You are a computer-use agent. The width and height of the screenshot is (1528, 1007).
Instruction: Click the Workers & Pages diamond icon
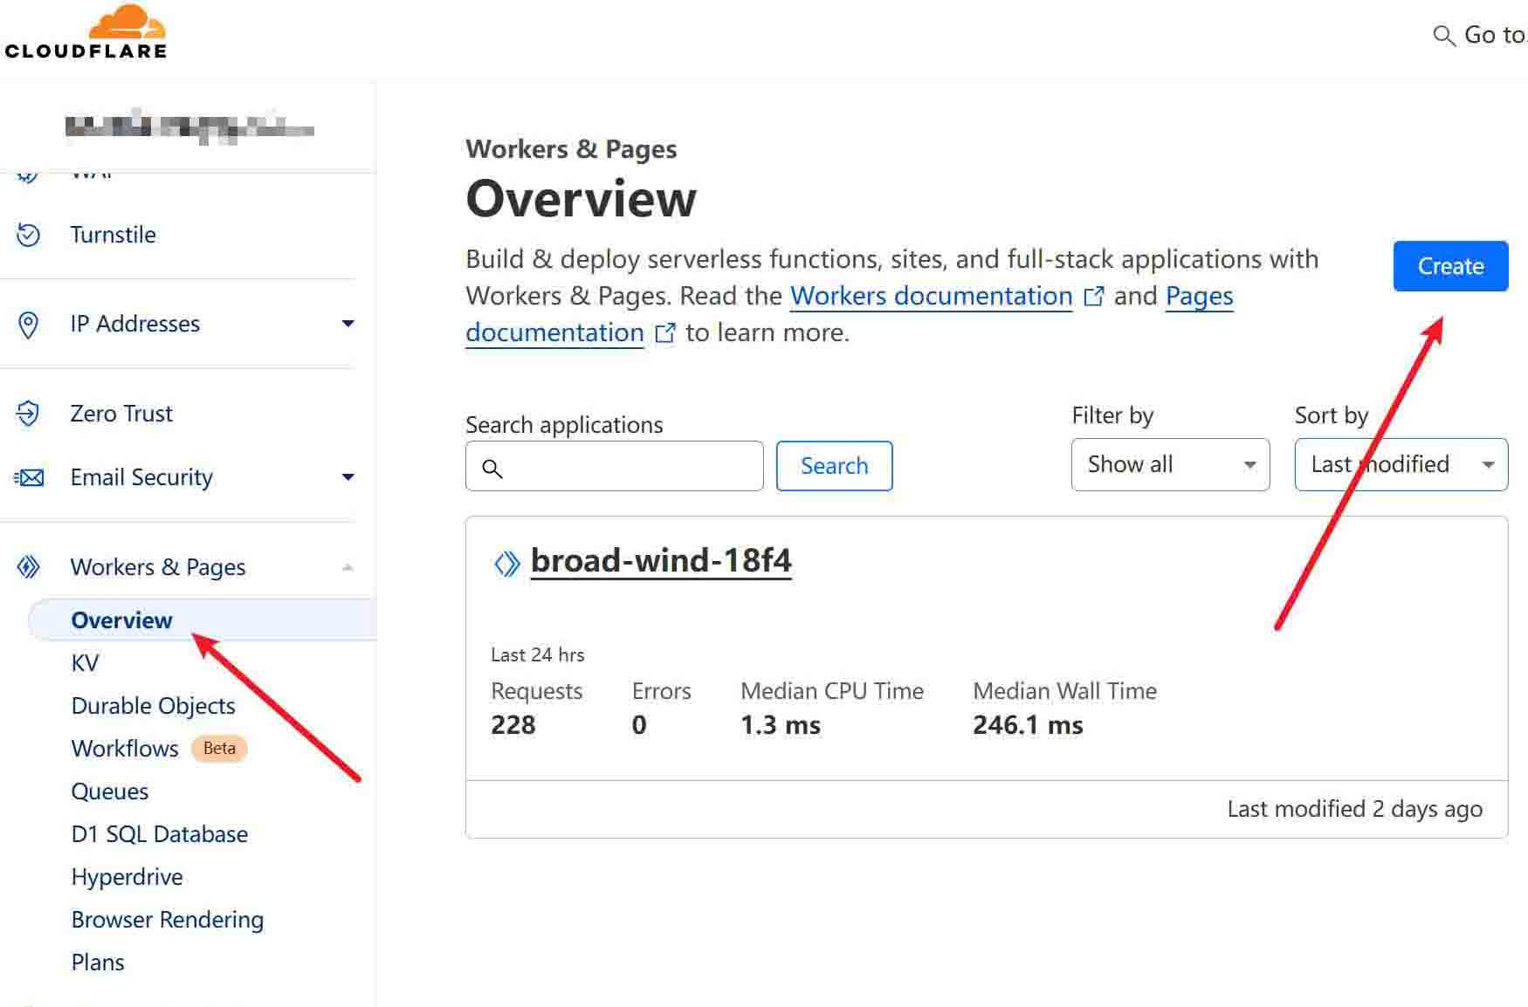click(x=28, y=567)
